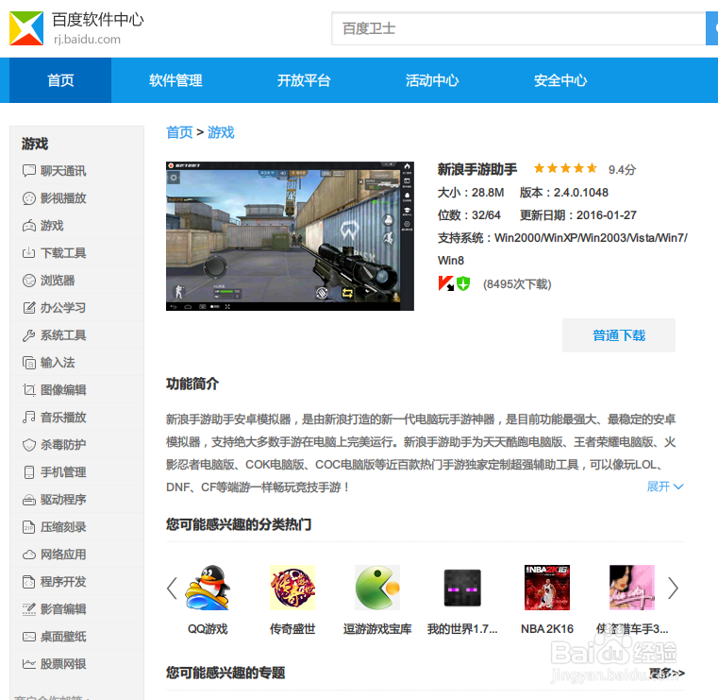Open the 传奇盛世 game icon
This screenshot has height=700, width=718.
(x=292, y=588)
